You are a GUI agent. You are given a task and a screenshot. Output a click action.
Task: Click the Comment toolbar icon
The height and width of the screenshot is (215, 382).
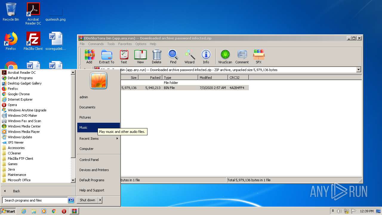242,57
